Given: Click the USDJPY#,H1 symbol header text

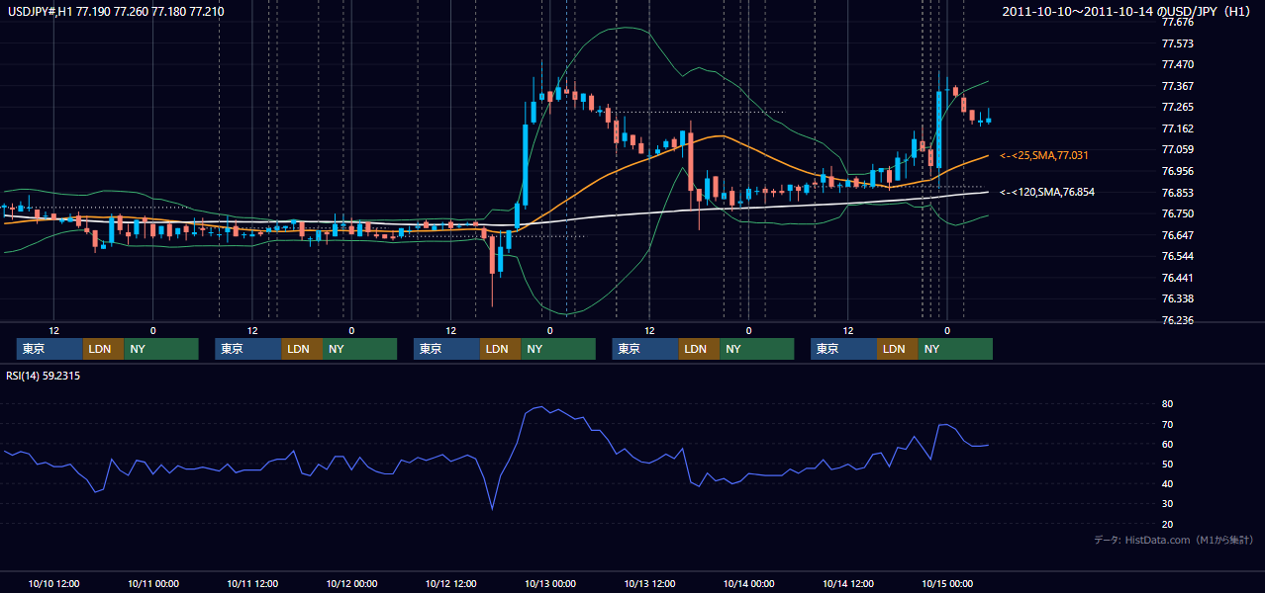Looking at the screenshot, I should (115, 12).
